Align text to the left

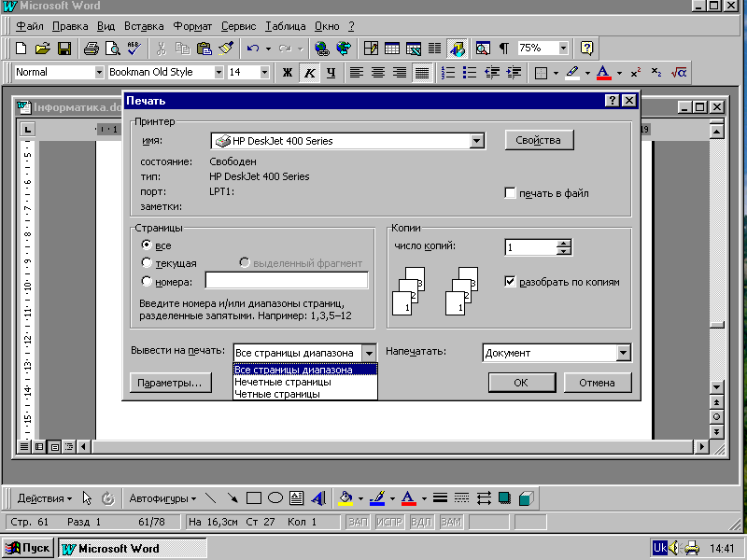[357, 73]
